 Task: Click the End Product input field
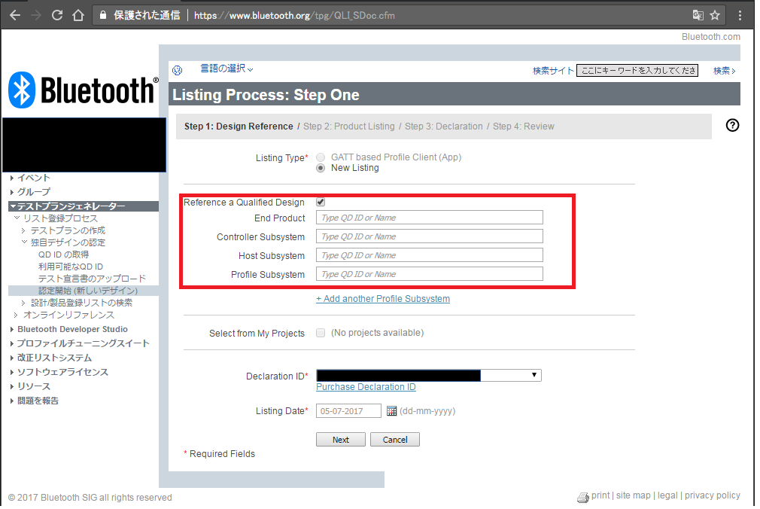[430, 218]
